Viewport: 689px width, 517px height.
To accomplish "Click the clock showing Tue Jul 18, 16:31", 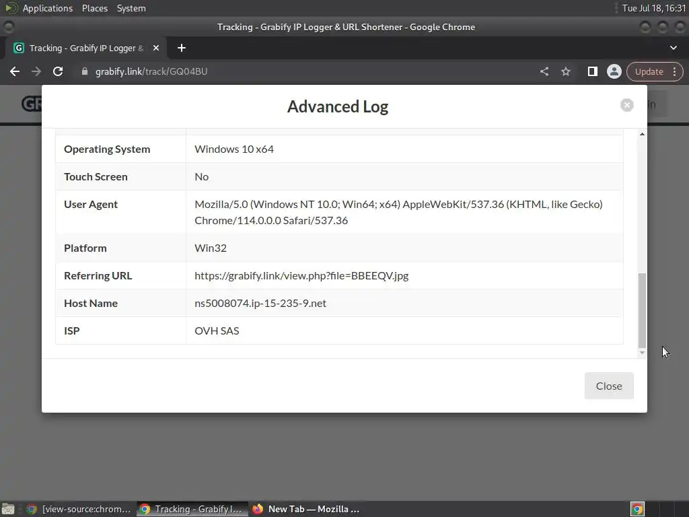I will (654, 8).
